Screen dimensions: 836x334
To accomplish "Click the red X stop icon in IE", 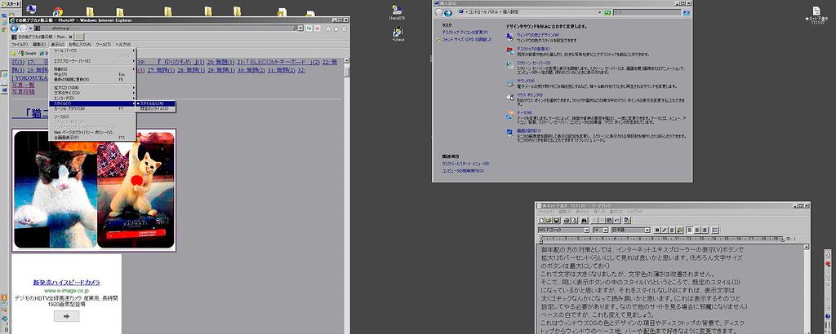I will (318, 29).
